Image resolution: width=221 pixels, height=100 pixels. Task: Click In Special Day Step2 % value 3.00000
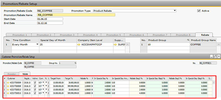tap(157, 90)
